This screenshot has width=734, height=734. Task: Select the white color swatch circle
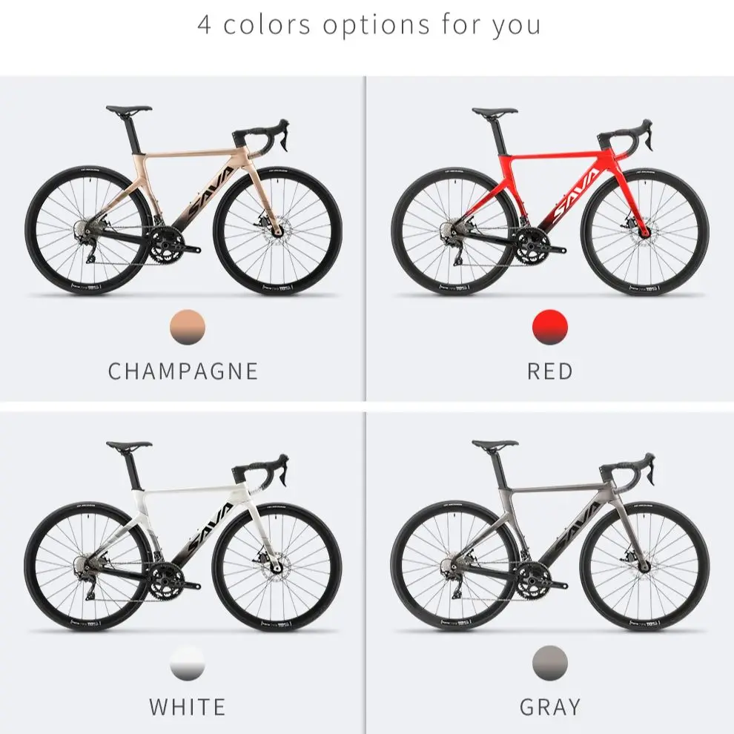point(188,664)
